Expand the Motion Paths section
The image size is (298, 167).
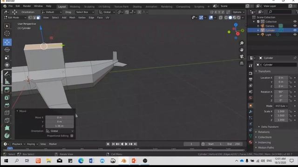coord(266,148)
